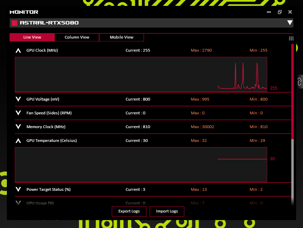Restore down the Monitor window
The image size is (303, 228).
(280, 12)
